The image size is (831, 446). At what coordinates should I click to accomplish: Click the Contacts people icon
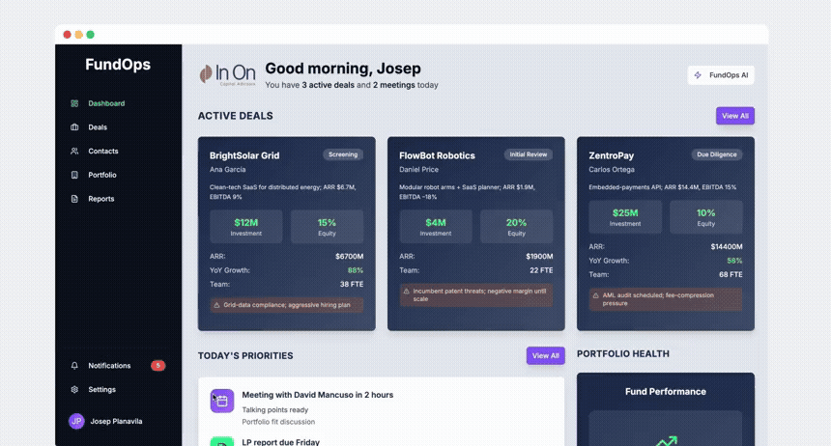pyautogui.click(x=74, y=152)
